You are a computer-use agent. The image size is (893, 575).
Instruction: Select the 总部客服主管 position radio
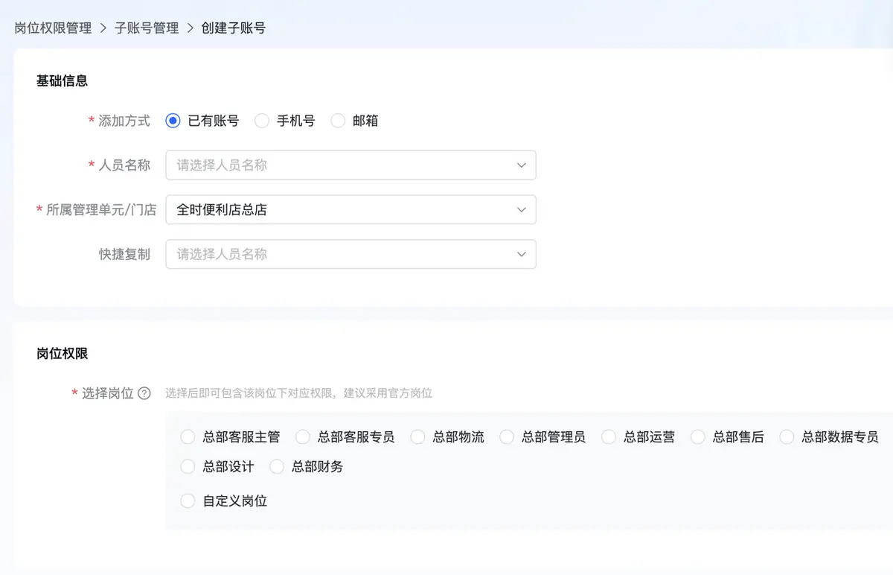pyautogui.click(x=188, y=437)
